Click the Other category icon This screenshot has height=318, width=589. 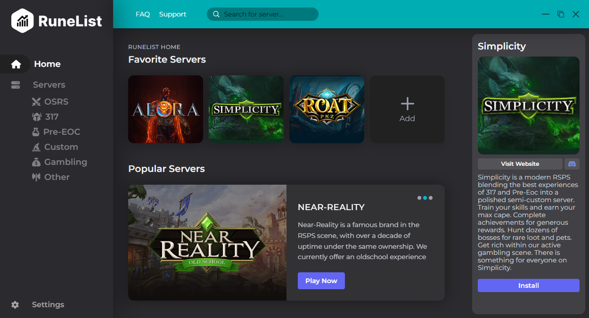tap(36, 177)
